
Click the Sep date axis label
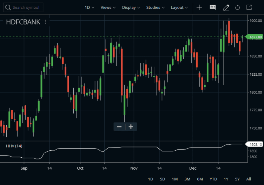click(24, 168)
